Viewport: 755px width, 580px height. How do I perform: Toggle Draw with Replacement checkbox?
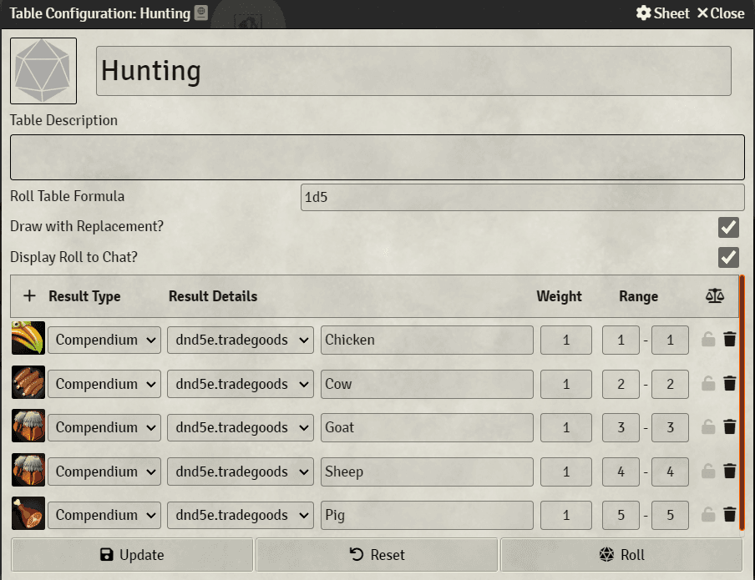pyautogui.click(x=728, y=227)
